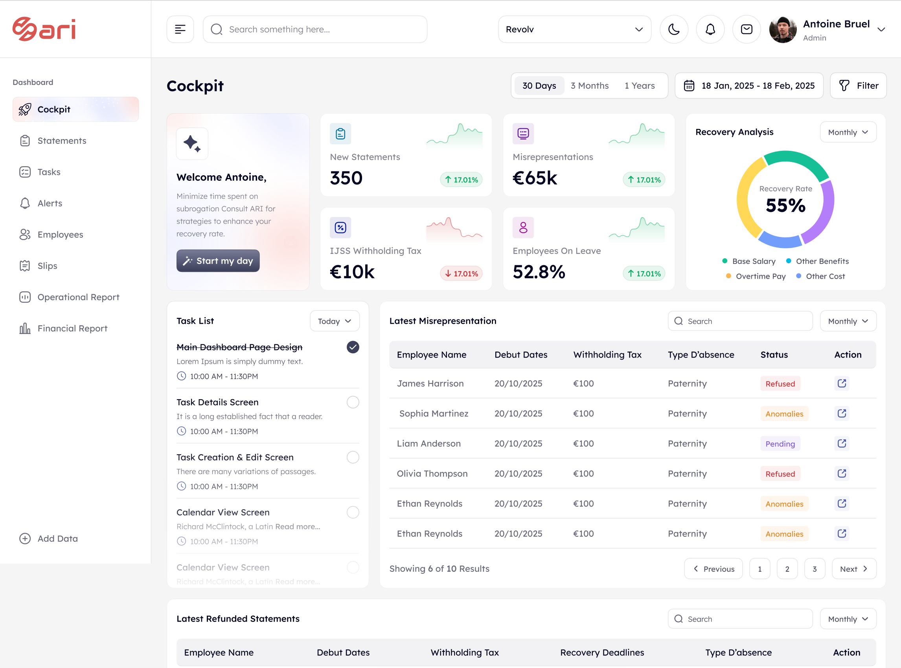Click the ari logo
Viewport: 901px width, 668px height.
point(44,29)
